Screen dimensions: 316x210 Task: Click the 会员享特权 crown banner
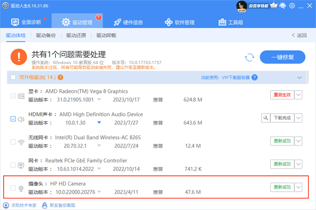pos(263,6)
